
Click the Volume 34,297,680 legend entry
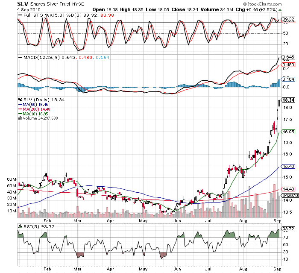pos(38,118)
